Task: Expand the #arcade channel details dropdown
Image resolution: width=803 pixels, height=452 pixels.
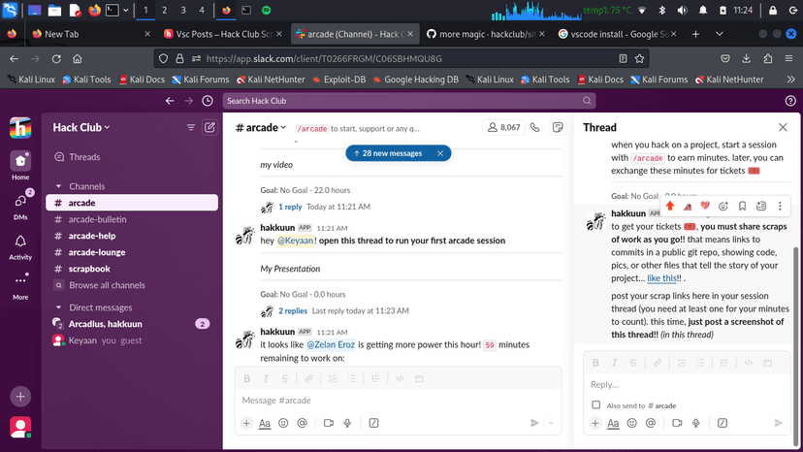Action: [x=262, y=127]
